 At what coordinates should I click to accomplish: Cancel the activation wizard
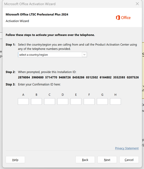click(129, 160)
